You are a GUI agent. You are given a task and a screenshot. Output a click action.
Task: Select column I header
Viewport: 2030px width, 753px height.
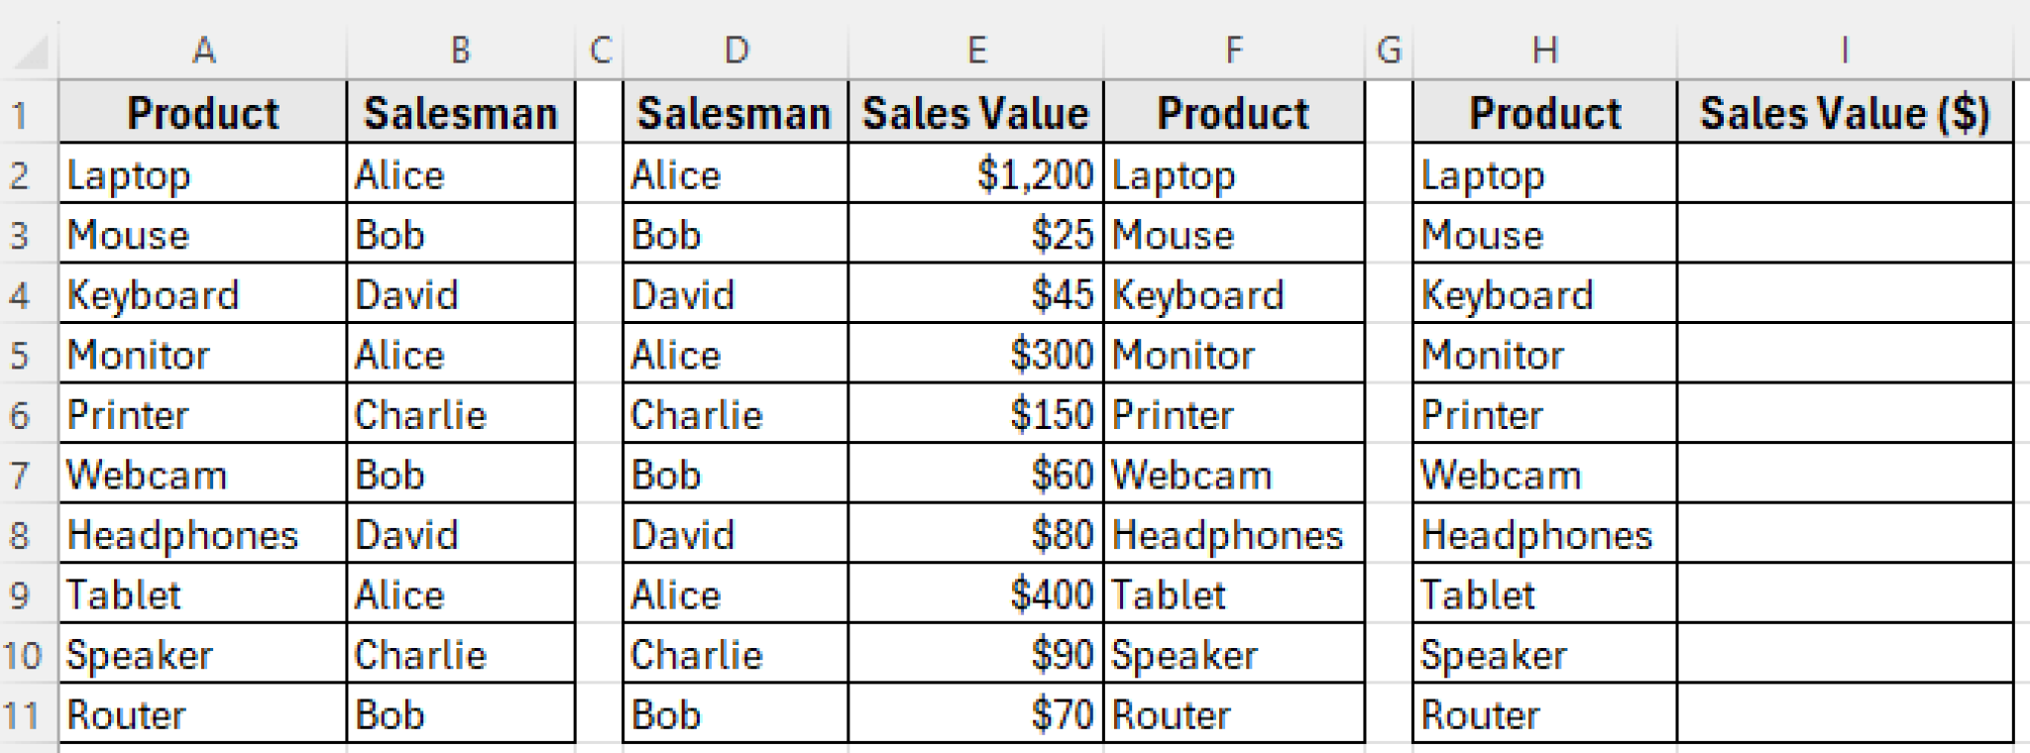(1845, 50)
